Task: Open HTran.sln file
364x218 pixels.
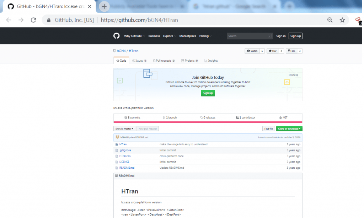Action: click(125, 156)
